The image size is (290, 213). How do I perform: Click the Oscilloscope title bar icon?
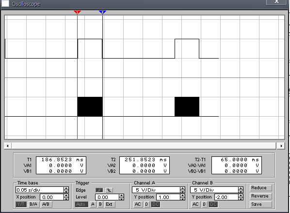[5, 3]
